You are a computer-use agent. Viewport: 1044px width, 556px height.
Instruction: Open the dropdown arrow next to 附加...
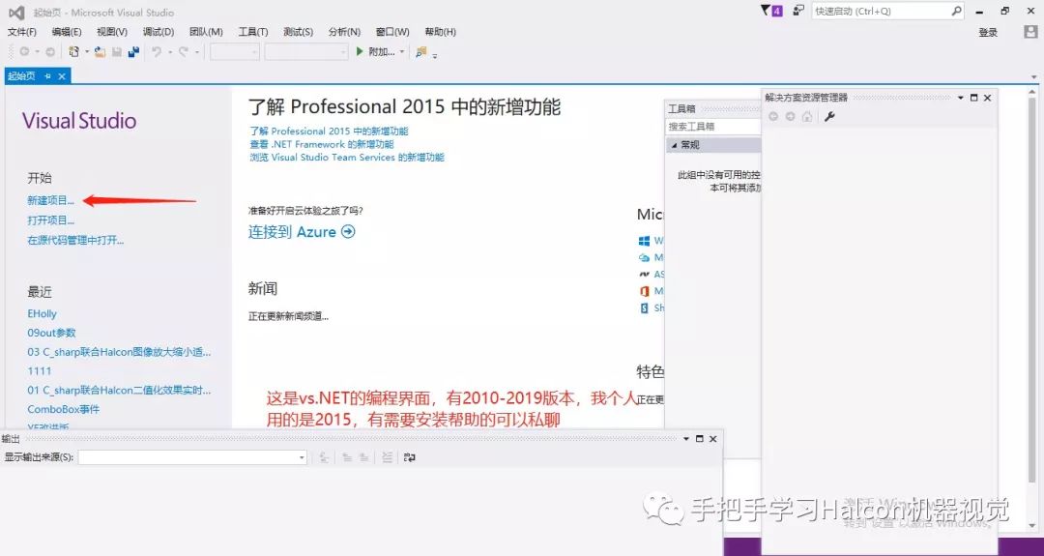click(x=401, y=51)
